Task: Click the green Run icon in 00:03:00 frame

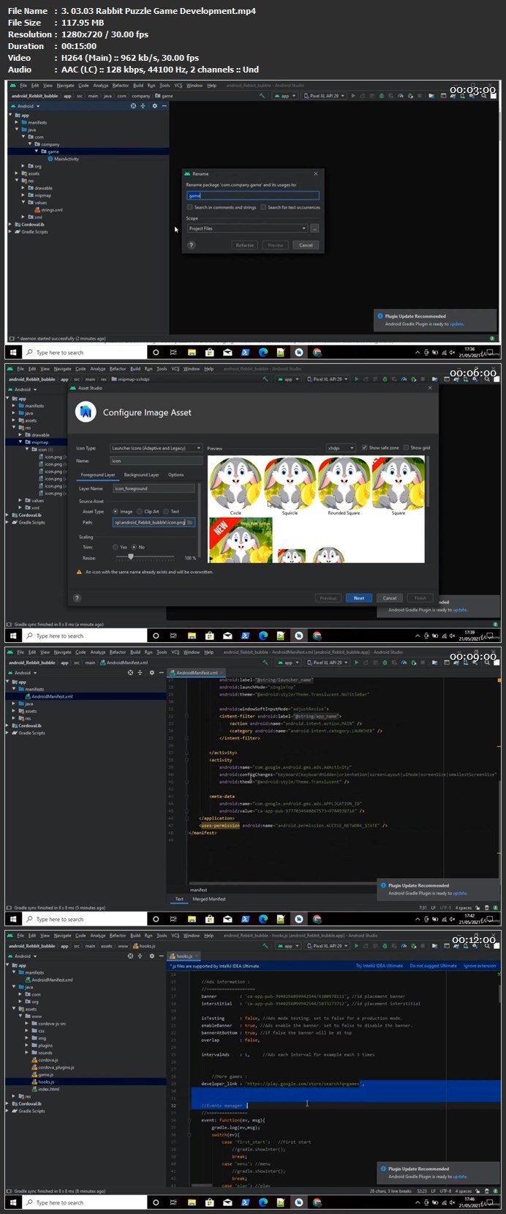Action: point(353,95)
